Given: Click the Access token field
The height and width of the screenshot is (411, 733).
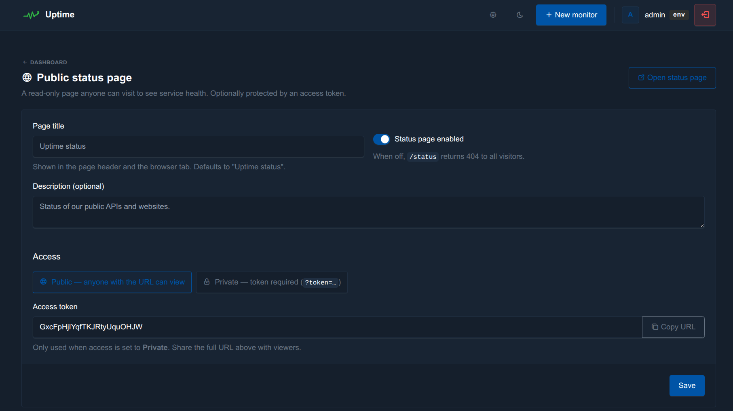Looking at the screenshot, I should point(337,327).
